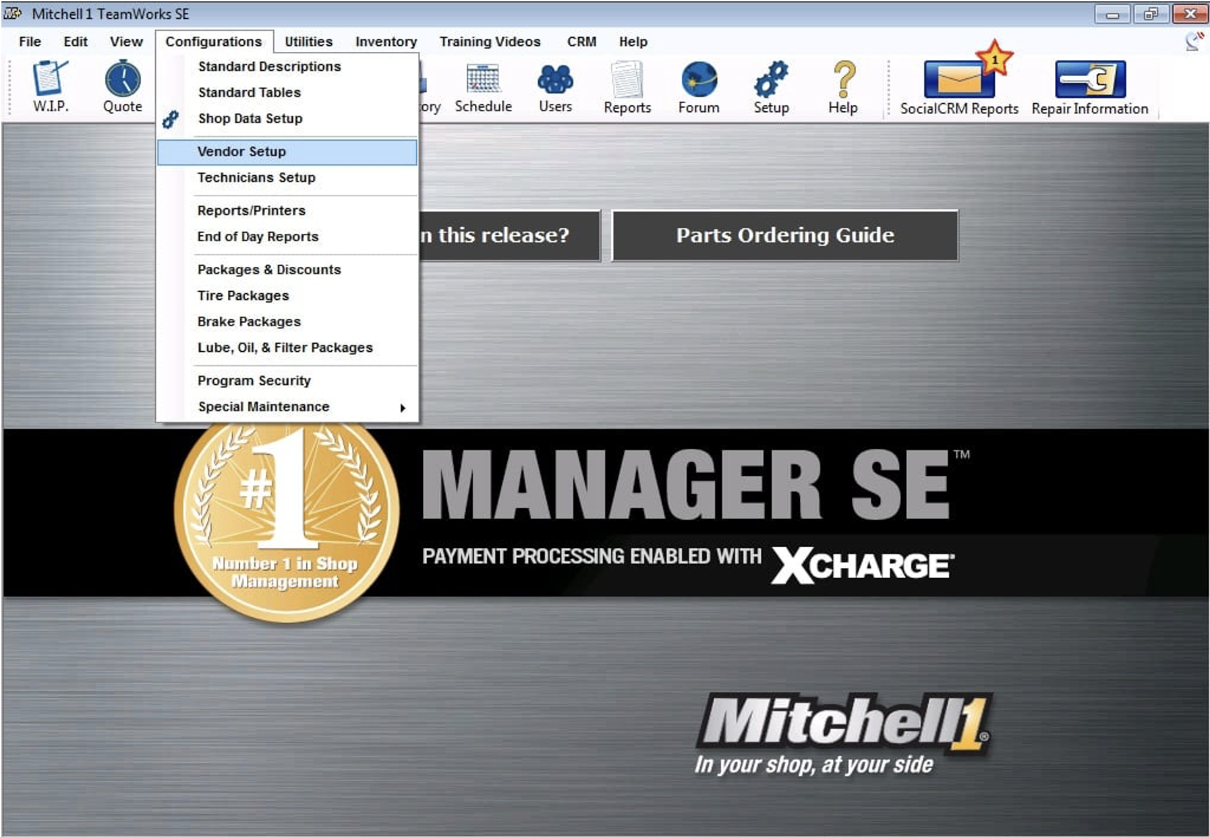
Task: Click the Quote clock icon
Action: click(123, 86)
